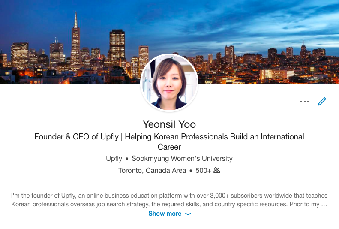Click the Show more link

tap(165, 214)
